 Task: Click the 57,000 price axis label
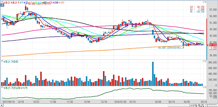pyautogui.click(x=213, y=10)
